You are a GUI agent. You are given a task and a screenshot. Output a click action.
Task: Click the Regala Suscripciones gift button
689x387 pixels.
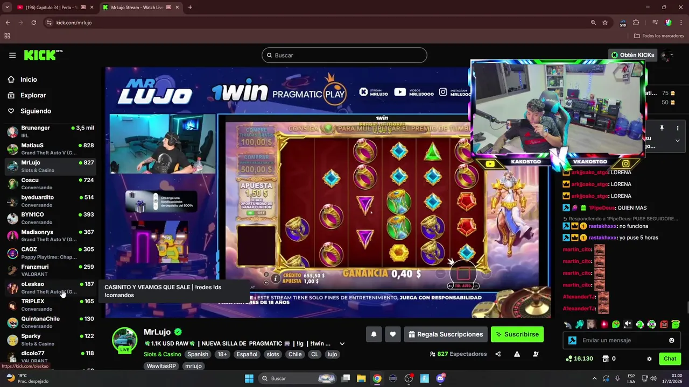tap(446, 334)
